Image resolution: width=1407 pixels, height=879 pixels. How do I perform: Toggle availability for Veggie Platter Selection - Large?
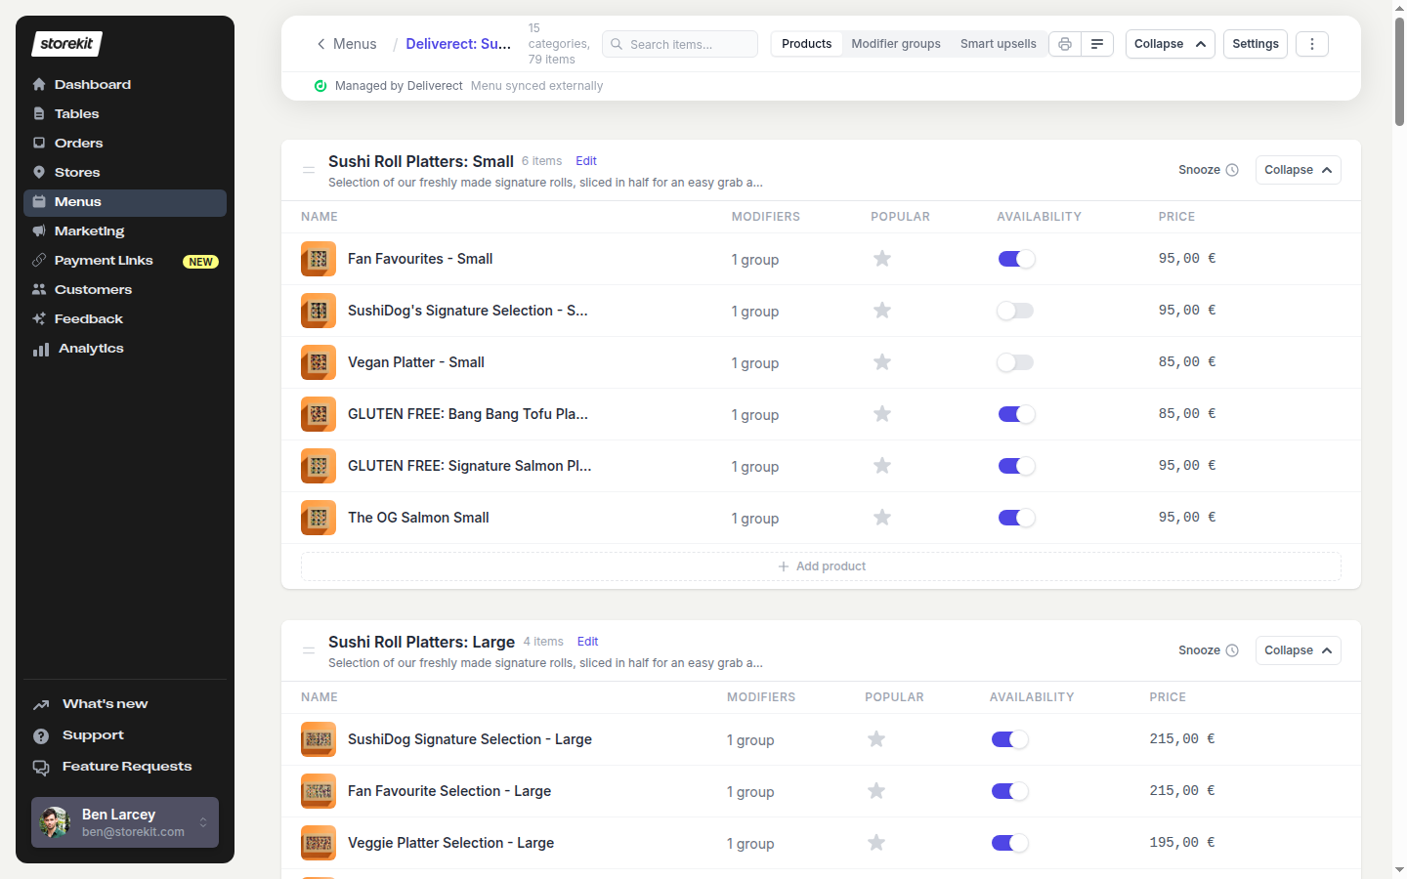click(x=1009, y=843)
